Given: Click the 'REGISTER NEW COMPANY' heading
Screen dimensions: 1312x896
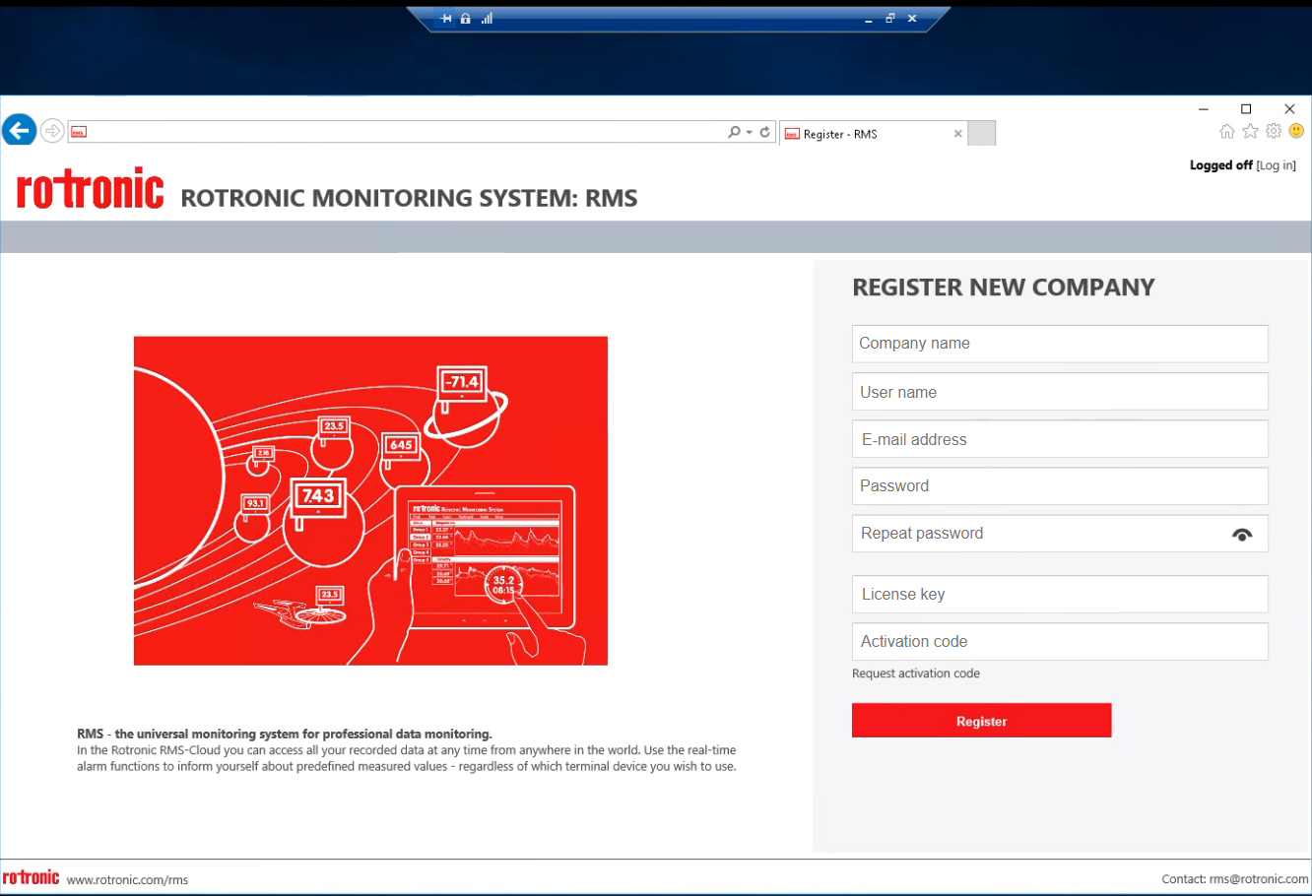Looking at the screenshot, I should click(x=1003, y=288).
